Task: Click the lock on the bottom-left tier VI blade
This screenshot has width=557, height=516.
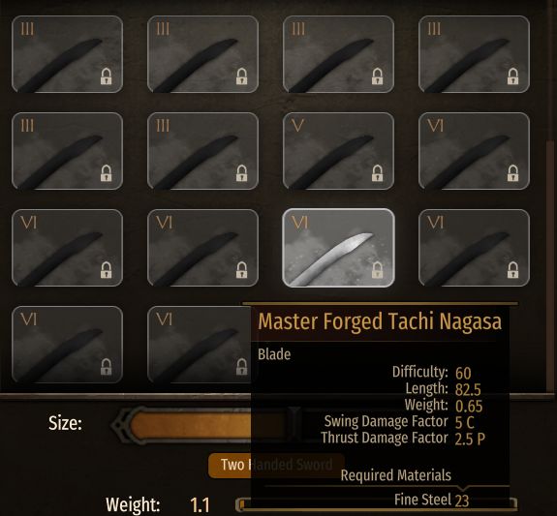Action: [x=106, y=367]
